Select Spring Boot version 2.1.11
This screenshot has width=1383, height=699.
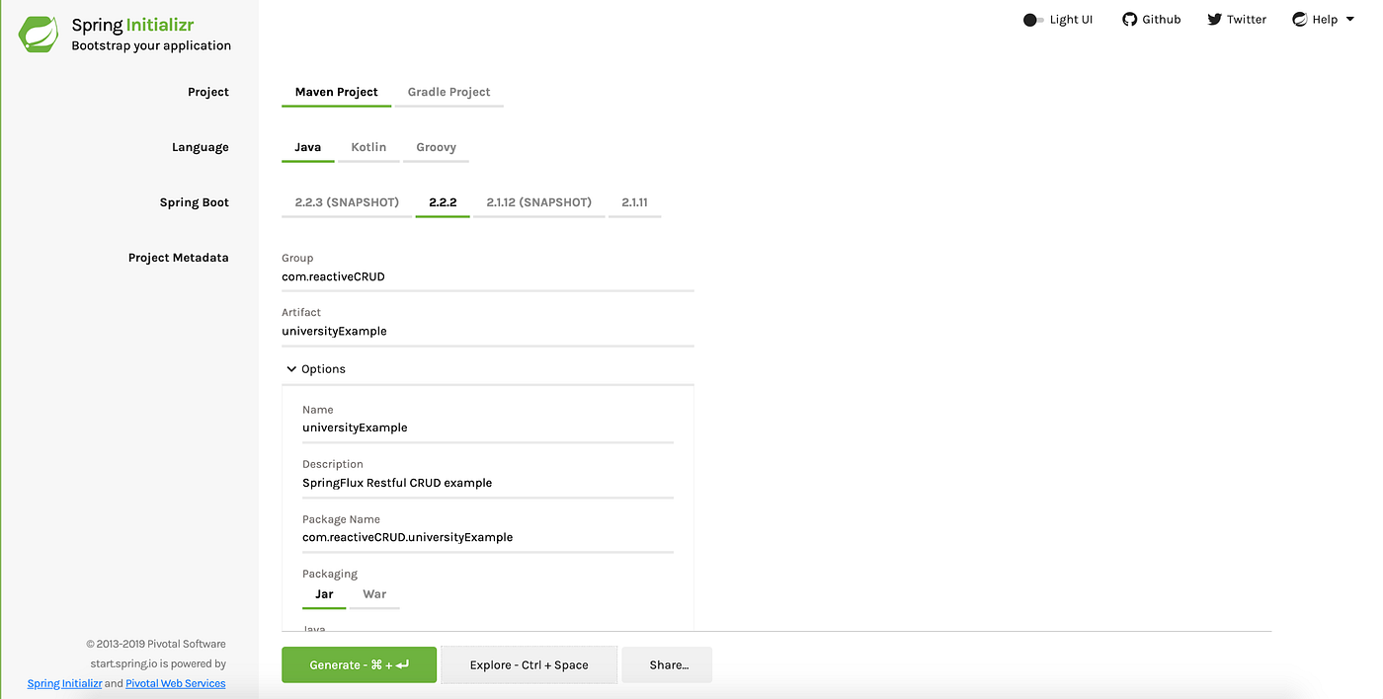[x=635, y=201]
